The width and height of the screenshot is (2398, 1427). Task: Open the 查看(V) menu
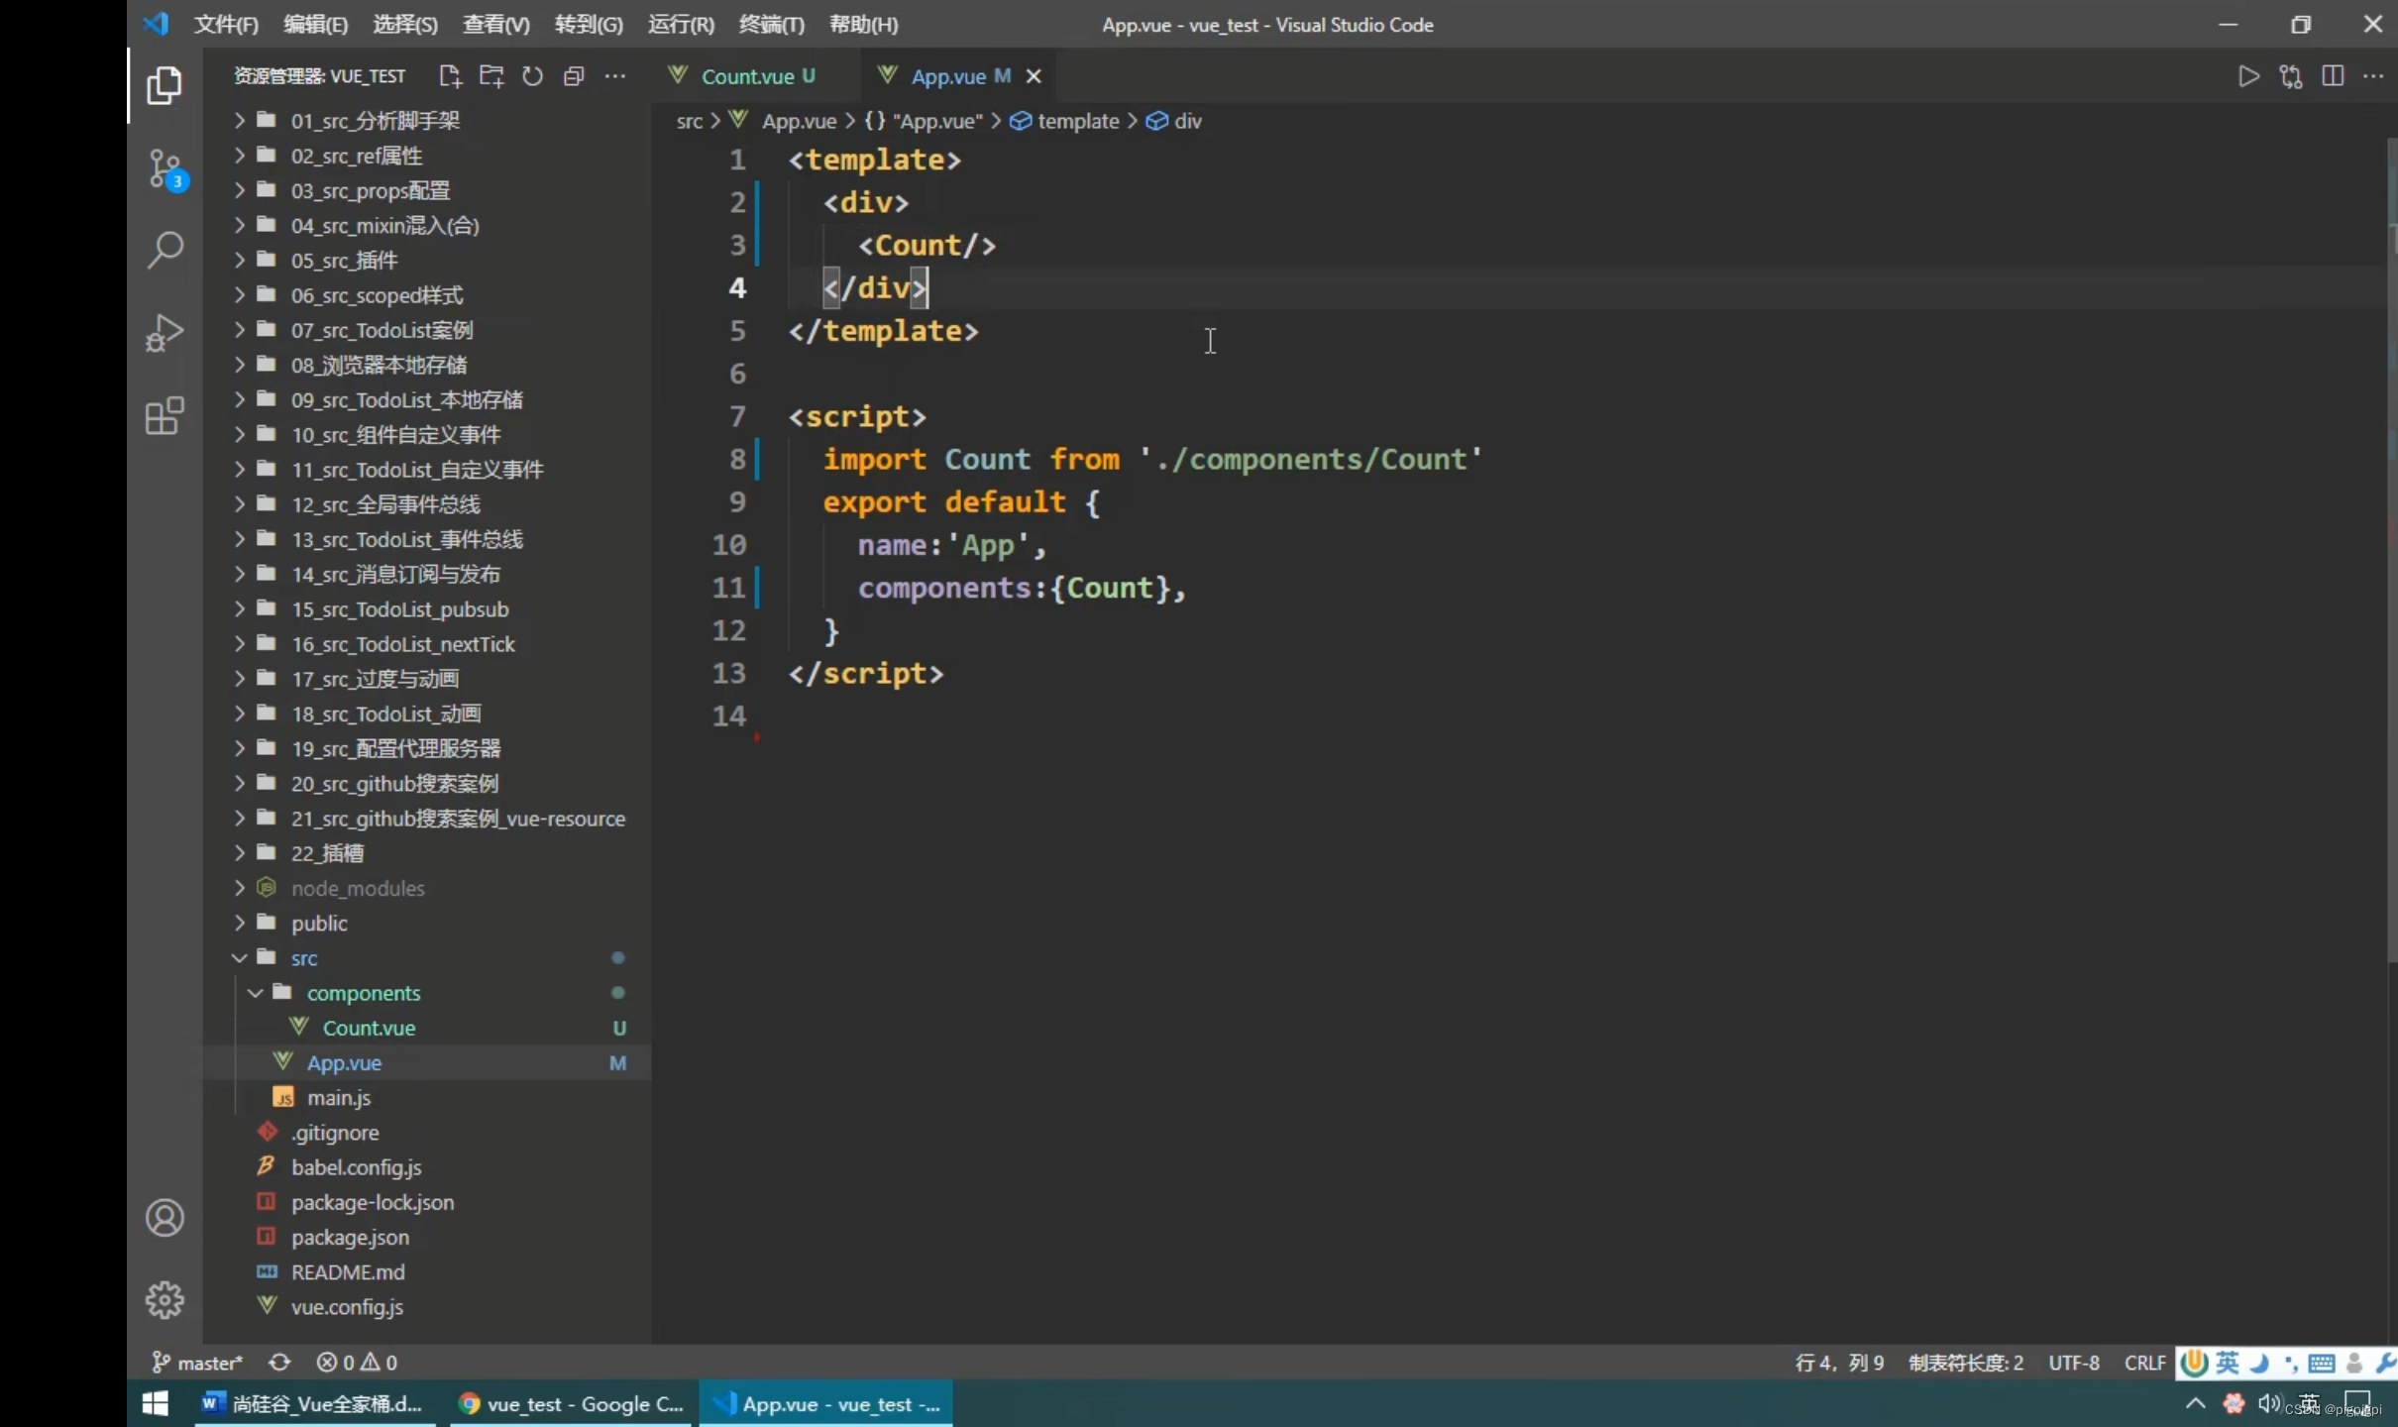point(495,25)
